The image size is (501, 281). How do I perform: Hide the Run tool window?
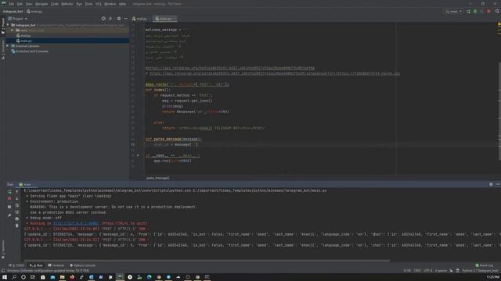[x=498, y=184]
